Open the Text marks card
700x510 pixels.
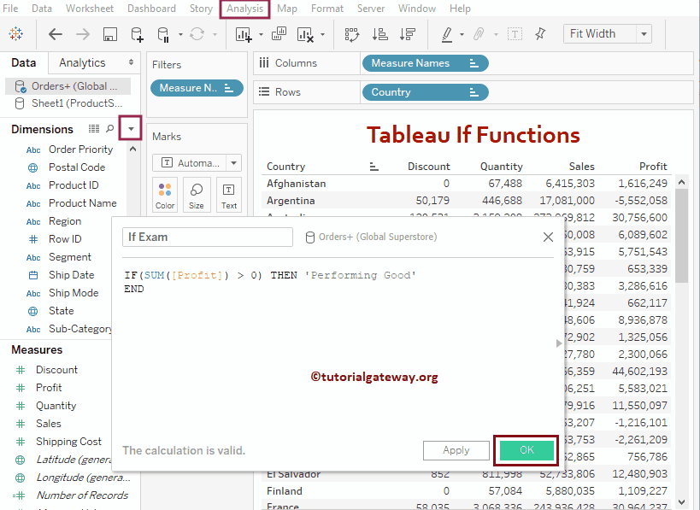point(228,194)
